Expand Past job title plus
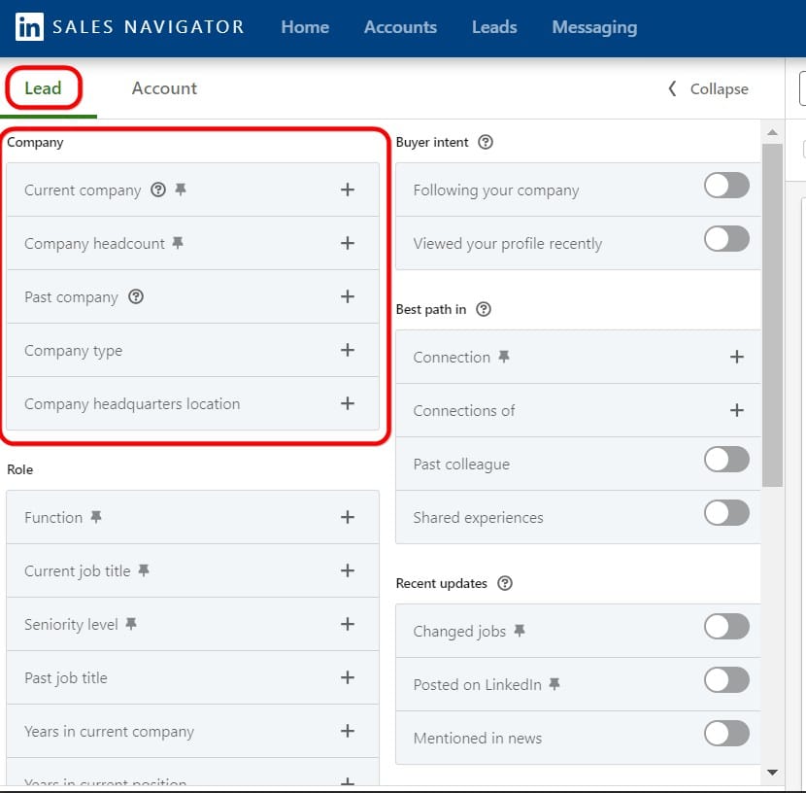The image size is (806, 793). pos(348,677)
